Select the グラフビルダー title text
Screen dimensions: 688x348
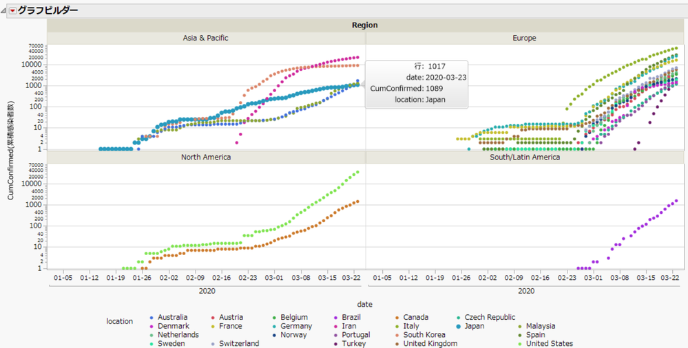pyautogui.click(x=48, y=10)
